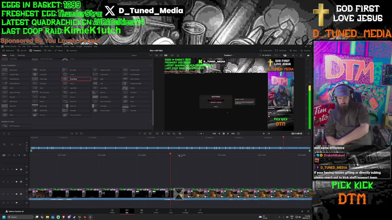Toggle mute on the bottom audio track
This screenshot has height=220, width=392.
point(17,203)
